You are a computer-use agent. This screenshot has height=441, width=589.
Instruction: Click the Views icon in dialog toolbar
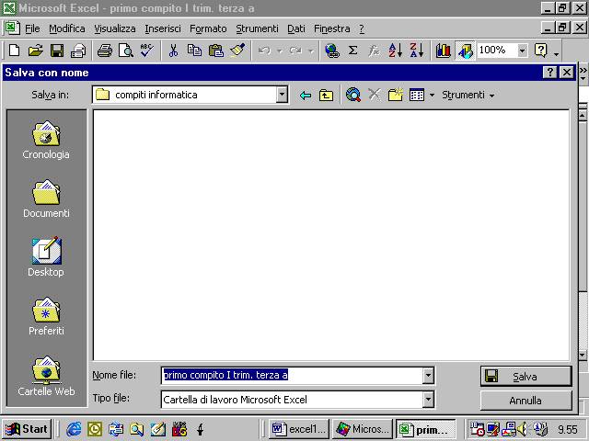coord(417,95)
